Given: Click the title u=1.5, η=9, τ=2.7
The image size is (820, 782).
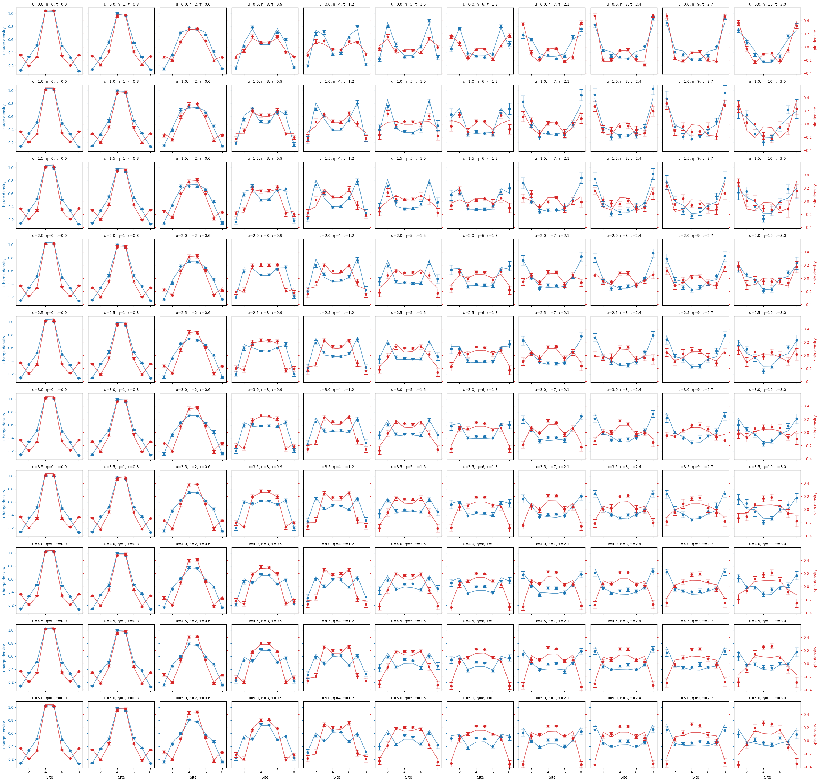Looking at the screenshot, I should point(695,158).
